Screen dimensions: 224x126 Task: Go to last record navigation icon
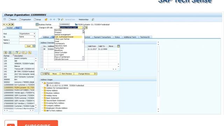click(13, 24)
